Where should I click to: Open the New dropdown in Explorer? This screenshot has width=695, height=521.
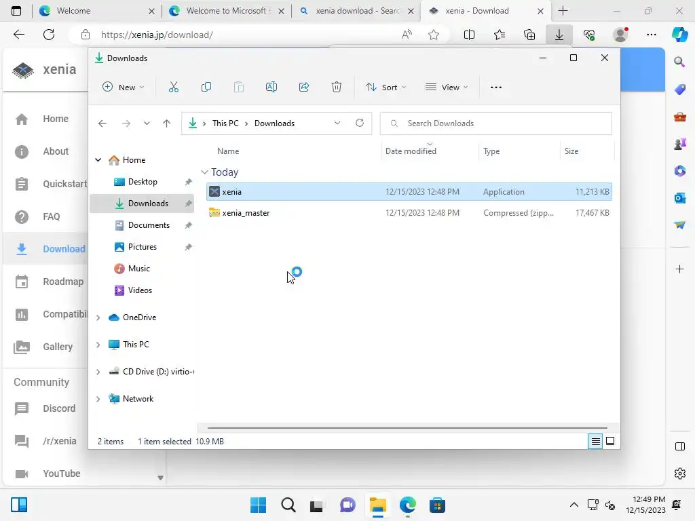[123, 88]
